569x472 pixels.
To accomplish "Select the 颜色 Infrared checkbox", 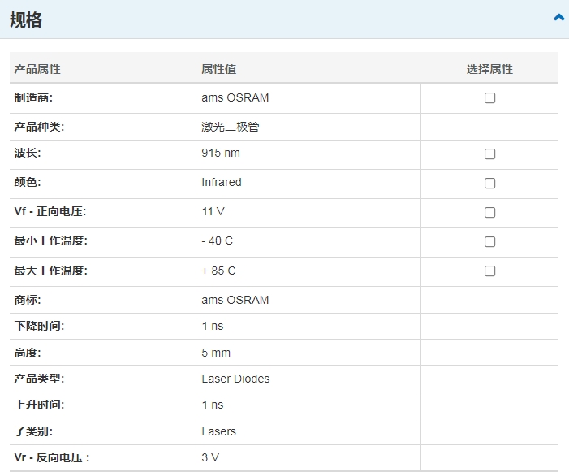I will [x=489, y=184].
